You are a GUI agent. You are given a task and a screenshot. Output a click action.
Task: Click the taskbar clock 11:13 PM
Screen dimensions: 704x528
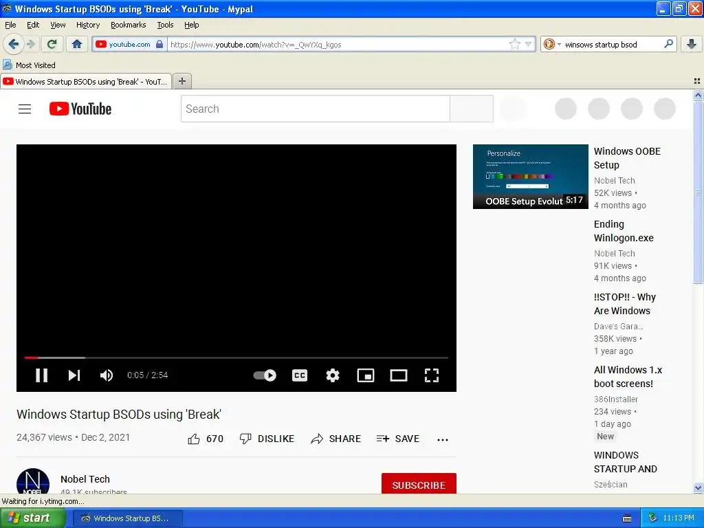click(679, 518)
